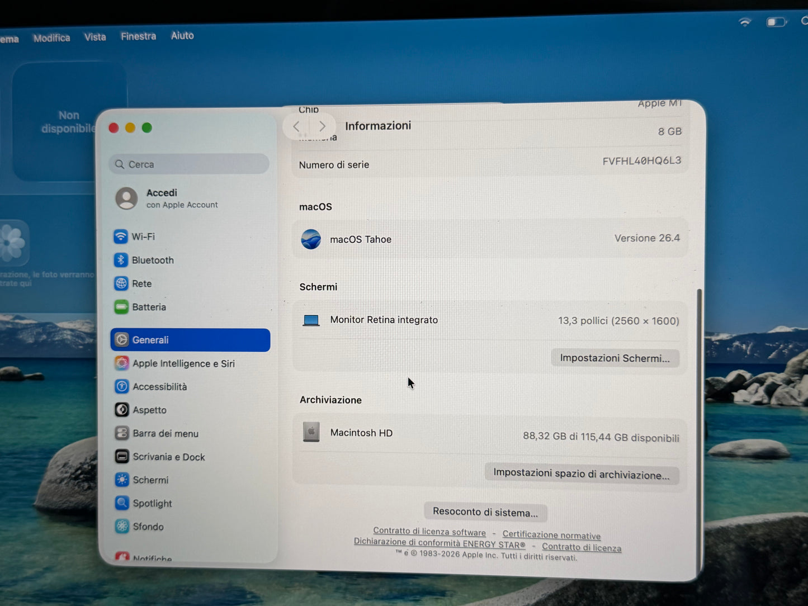
Task: Open Resoconto di sistema
Action: [x=485, y=512]
